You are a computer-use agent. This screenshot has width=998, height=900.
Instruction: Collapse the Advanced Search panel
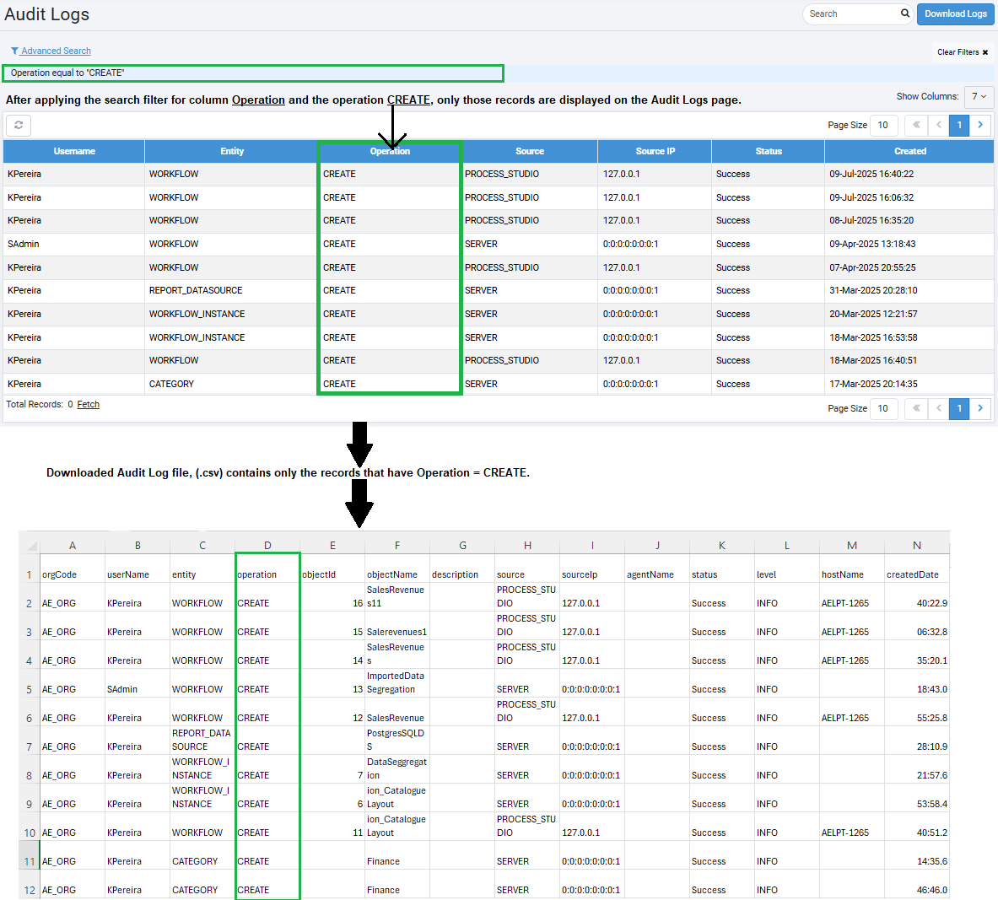[x=56, y=51]
